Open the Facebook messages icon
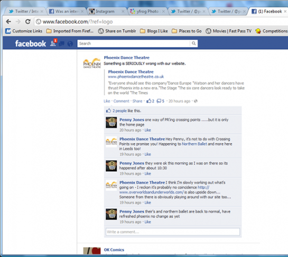The width and height of the screenshot is (288, 257). pos(62,44)
